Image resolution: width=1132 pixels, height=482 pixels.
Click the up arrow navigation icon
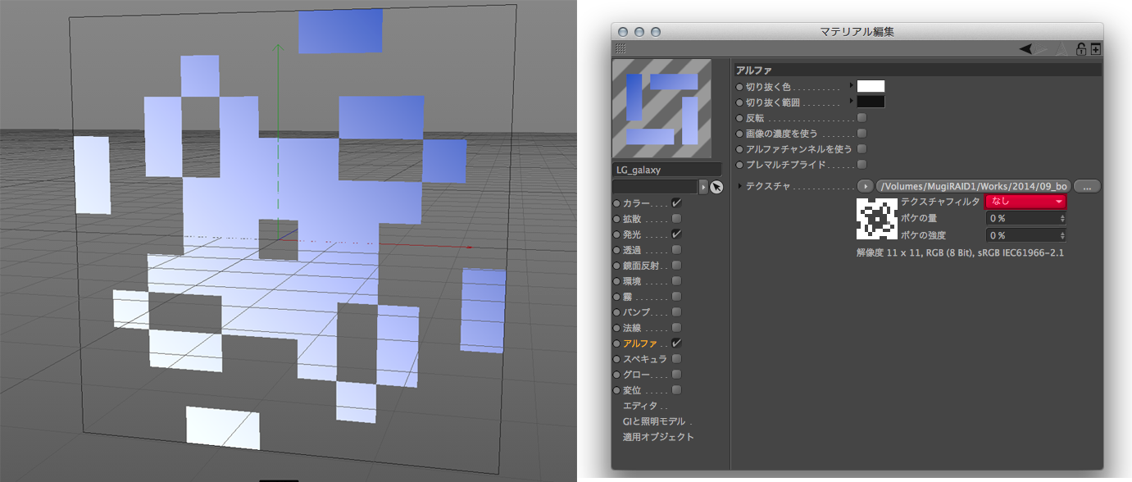(x=1062, y=49)
